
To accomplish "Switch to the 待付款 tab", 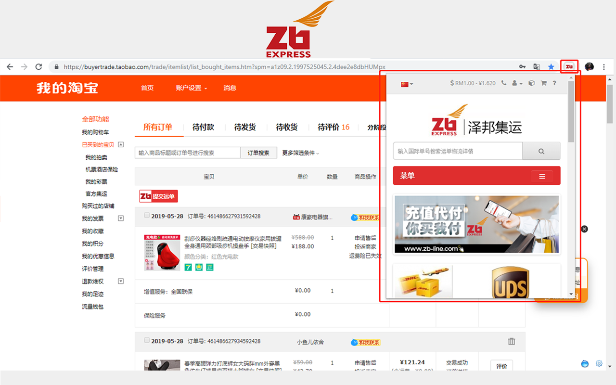I will coord(203,127).
